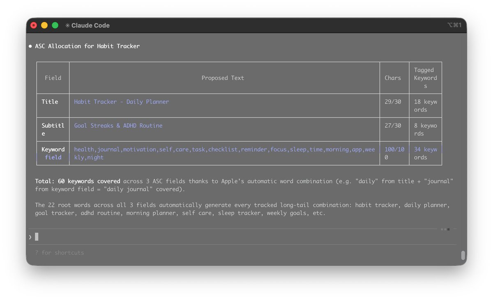The image size is (493, 300).
Task: Click 'Goal Streaks & ADHD Routine' text
Action: coord(118,126)
